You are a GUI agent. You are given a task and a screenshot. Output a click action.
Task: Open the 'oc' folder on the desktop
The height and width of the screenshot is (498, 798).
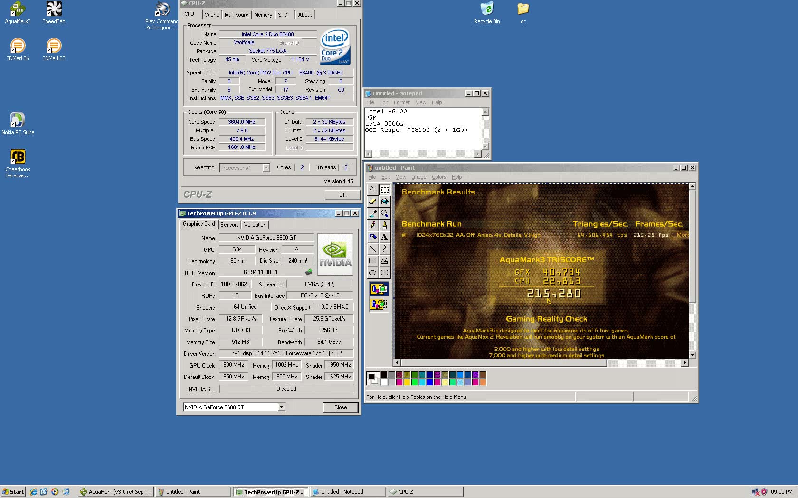523,13
